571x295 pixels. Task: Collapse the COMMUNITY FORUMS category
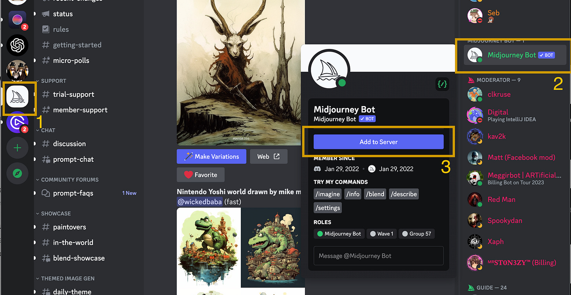click(67, 179)
